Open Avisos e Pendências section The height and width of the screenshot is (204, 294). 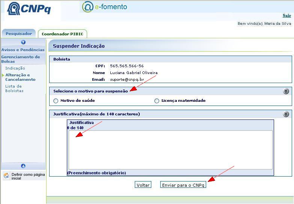click(23, 50)
